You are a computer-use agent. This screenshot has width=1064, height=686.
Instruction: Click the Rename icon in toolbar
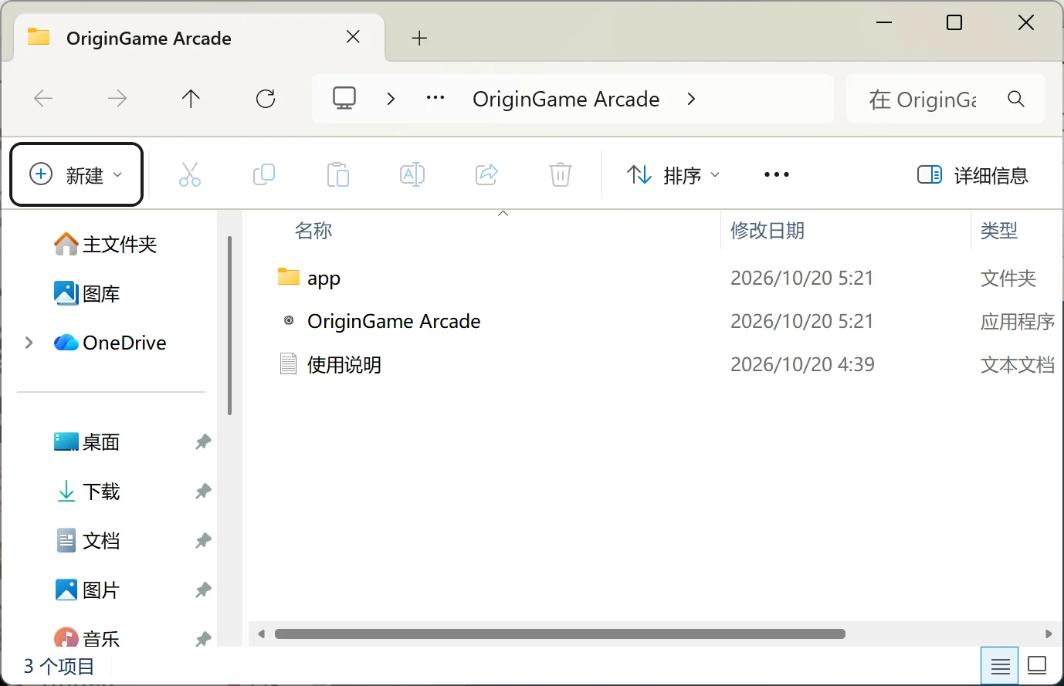tap(412, 175)
